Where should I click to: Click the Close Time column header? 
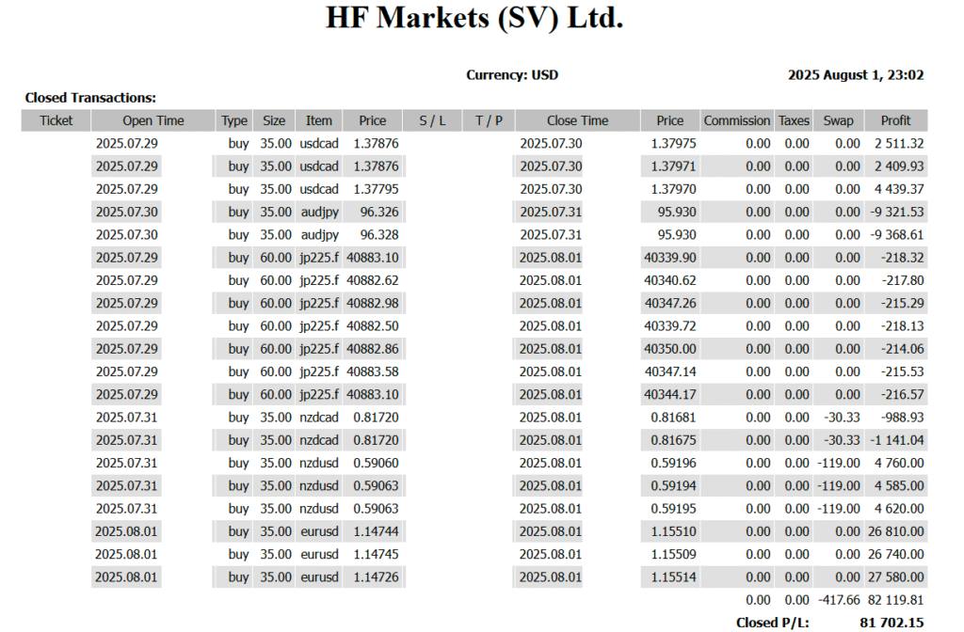[577, 120]
